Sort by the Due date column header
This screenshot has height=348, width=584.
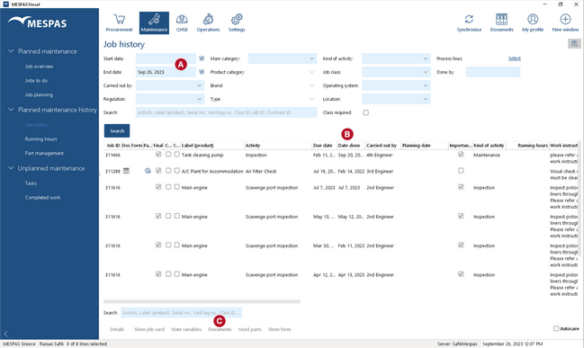pyautogui.click(x=324, y=145)
